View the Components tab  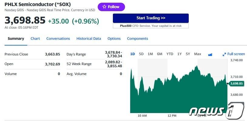pos(137,39)
